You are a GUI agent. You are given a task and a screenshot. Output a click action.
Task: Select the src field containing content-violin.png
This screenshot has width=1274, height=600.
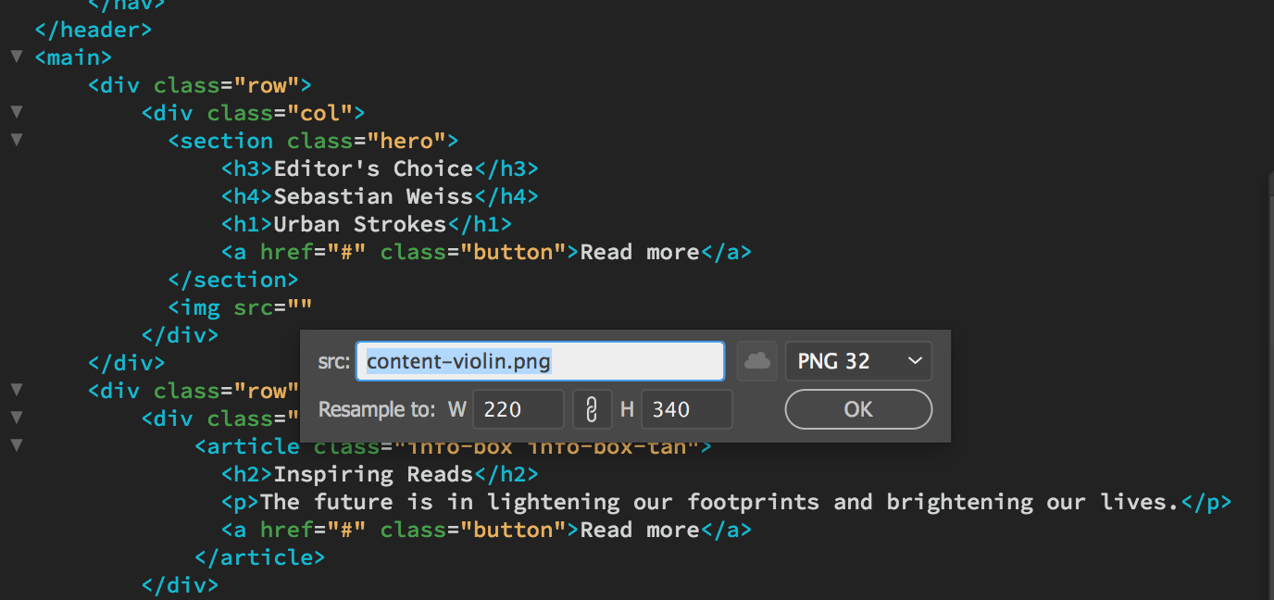point(540,361)
